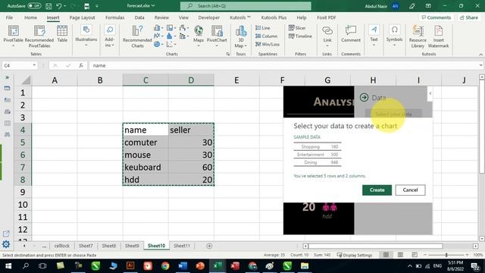Switch to the Home tab
485x273 pixels.
30,17
